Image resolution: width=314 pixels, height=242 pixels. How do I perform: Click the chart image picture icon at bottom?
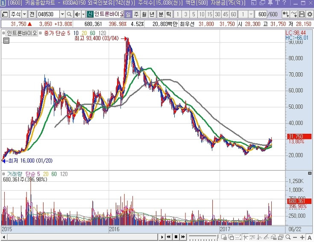tap(281, 237)
